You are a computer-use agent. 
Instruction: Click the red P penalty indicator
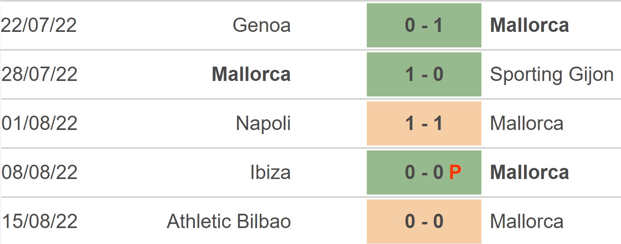point(455,172)
